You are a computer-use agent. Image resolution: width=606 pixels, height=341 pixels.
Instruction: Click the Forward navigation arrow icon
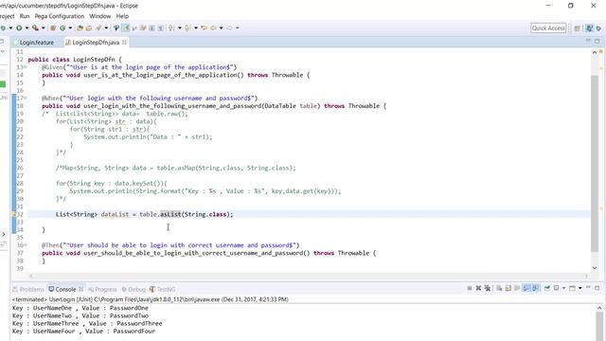[229, 27]
